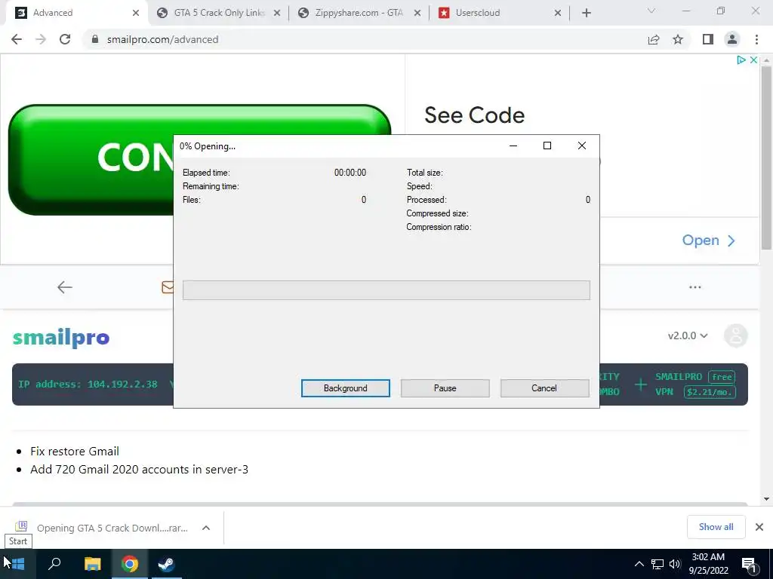
Task: Open the volume tray icon
Action: [x=674, y=564]
